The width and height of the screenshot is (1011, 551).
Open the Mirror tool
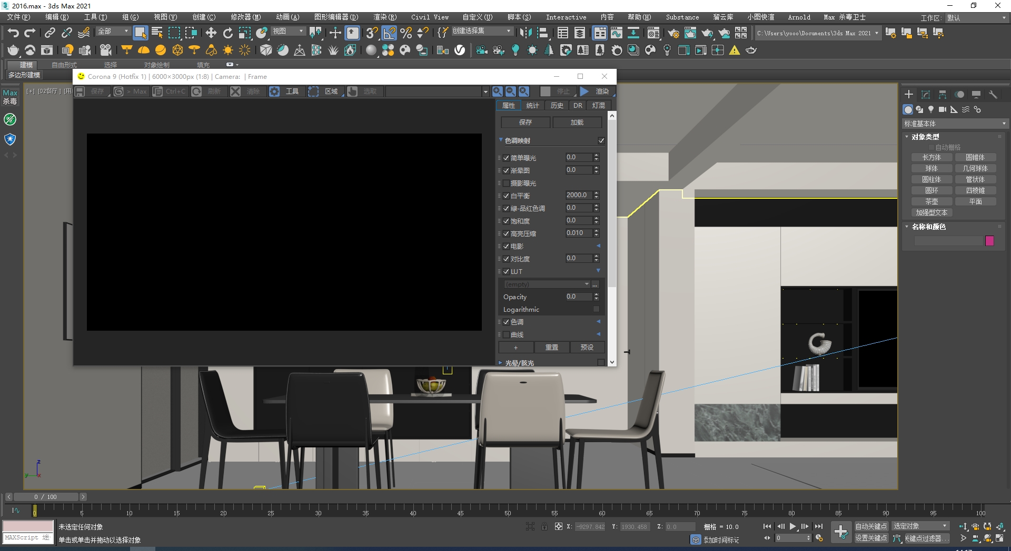coord(526,33)
